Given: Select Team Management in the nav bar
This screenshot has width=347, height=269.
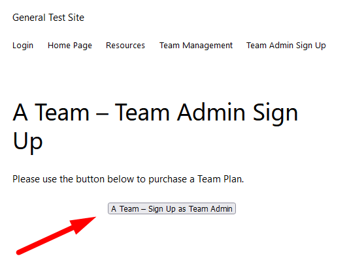Looking at the screenshot, I should [x=196, y=46].
